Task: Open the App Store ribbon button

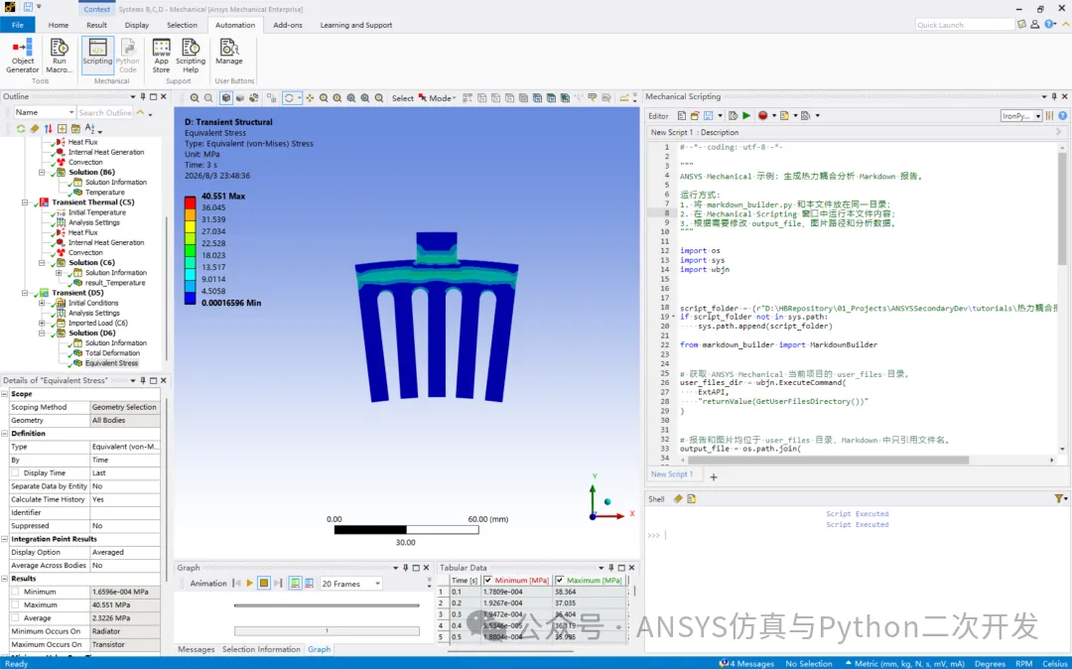Action: pyautogui.click(x=161, y=56)
